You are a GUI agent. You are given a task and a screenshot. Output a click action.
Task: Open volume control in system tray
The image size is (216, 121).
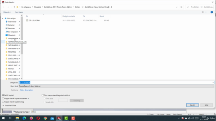(x=193, y=118)
